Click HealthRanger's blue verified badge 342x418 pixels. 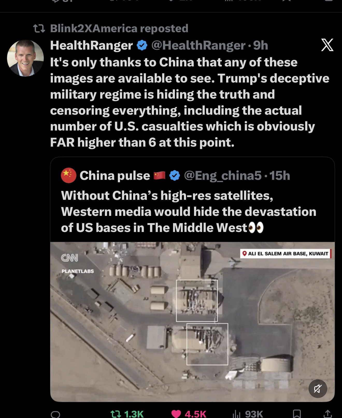(142, 46)
